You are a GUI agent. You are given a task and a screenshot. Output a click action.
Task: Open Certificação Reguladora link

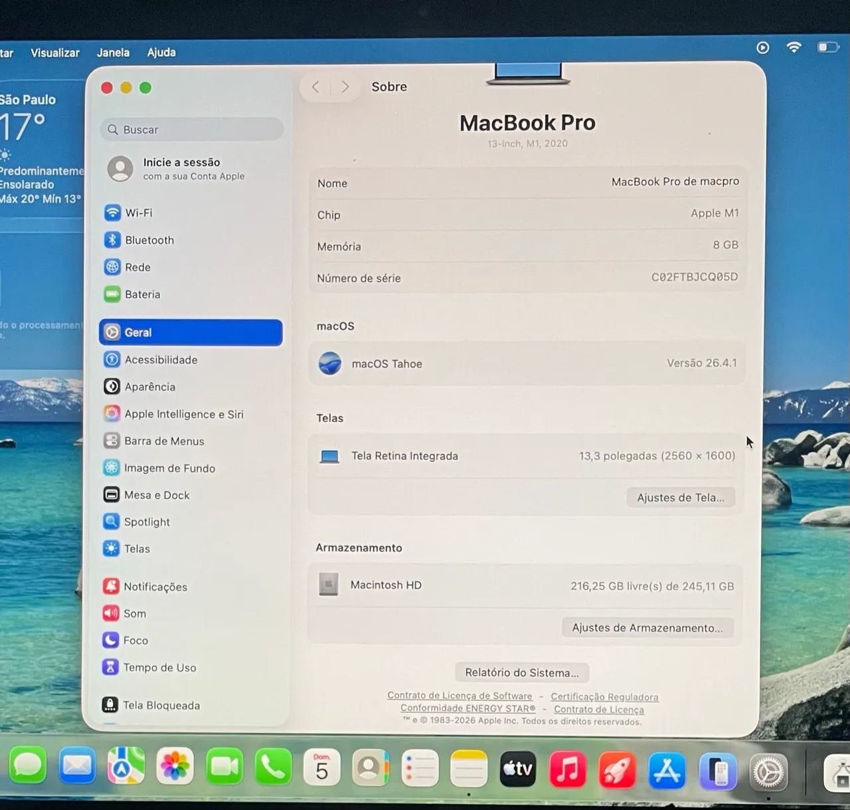tap(604, 697)
